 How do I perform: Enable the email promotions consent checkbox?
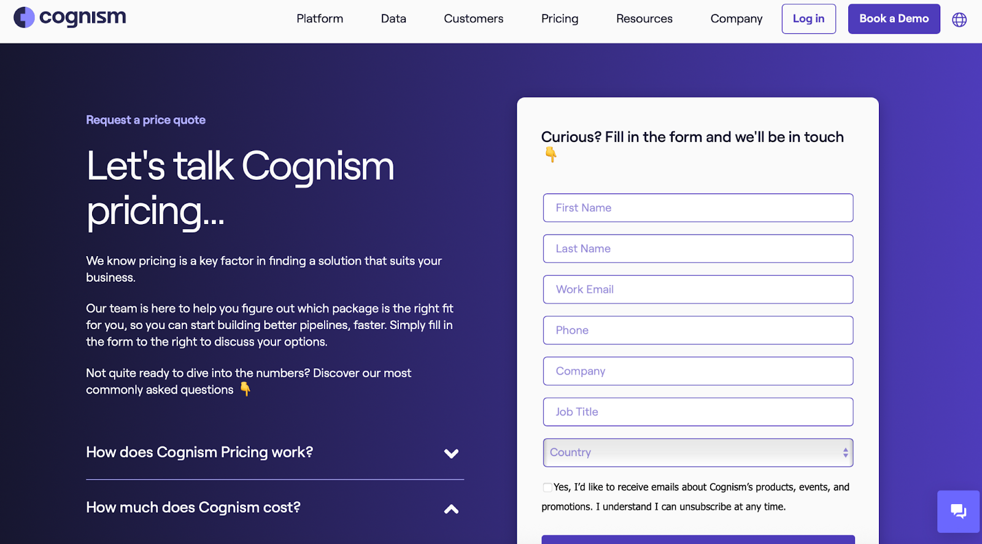click(547, 487)
